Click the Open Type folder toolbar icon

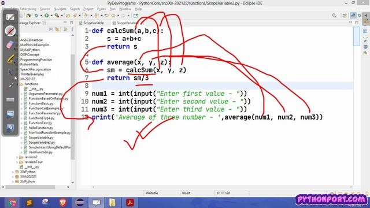[x=68, y=16]
